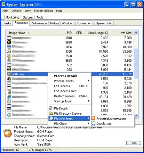This screenshot has width=144, height=153.
Task: Open the Connections tab
Action: point(85,23)
